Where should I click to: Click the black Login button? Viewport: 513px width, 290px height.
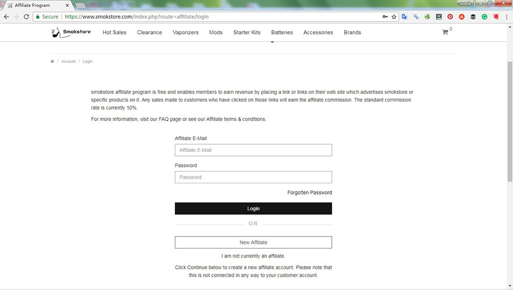253,208
